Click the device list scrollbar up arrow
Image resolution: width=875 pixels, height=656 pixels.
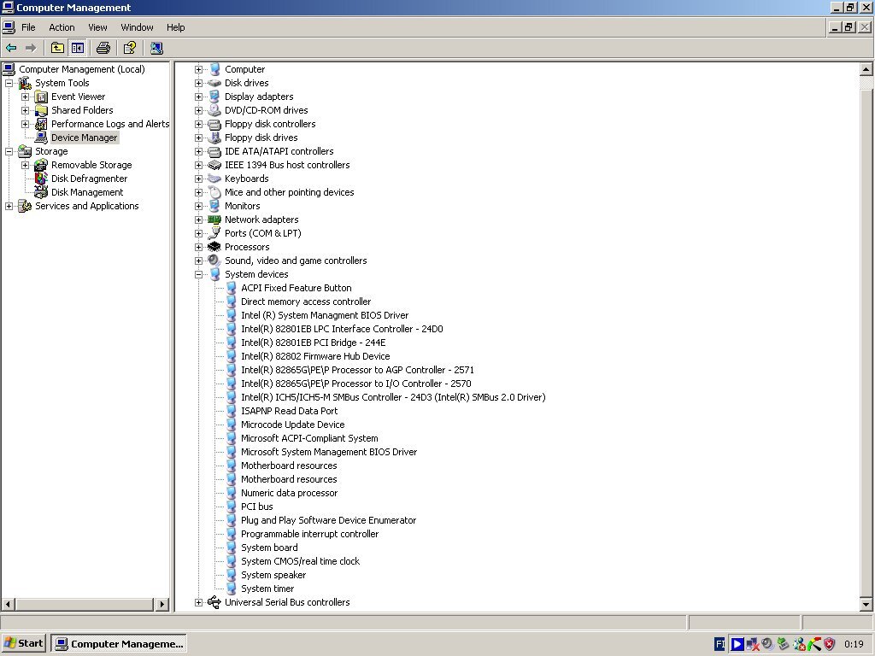pos(866,70)
